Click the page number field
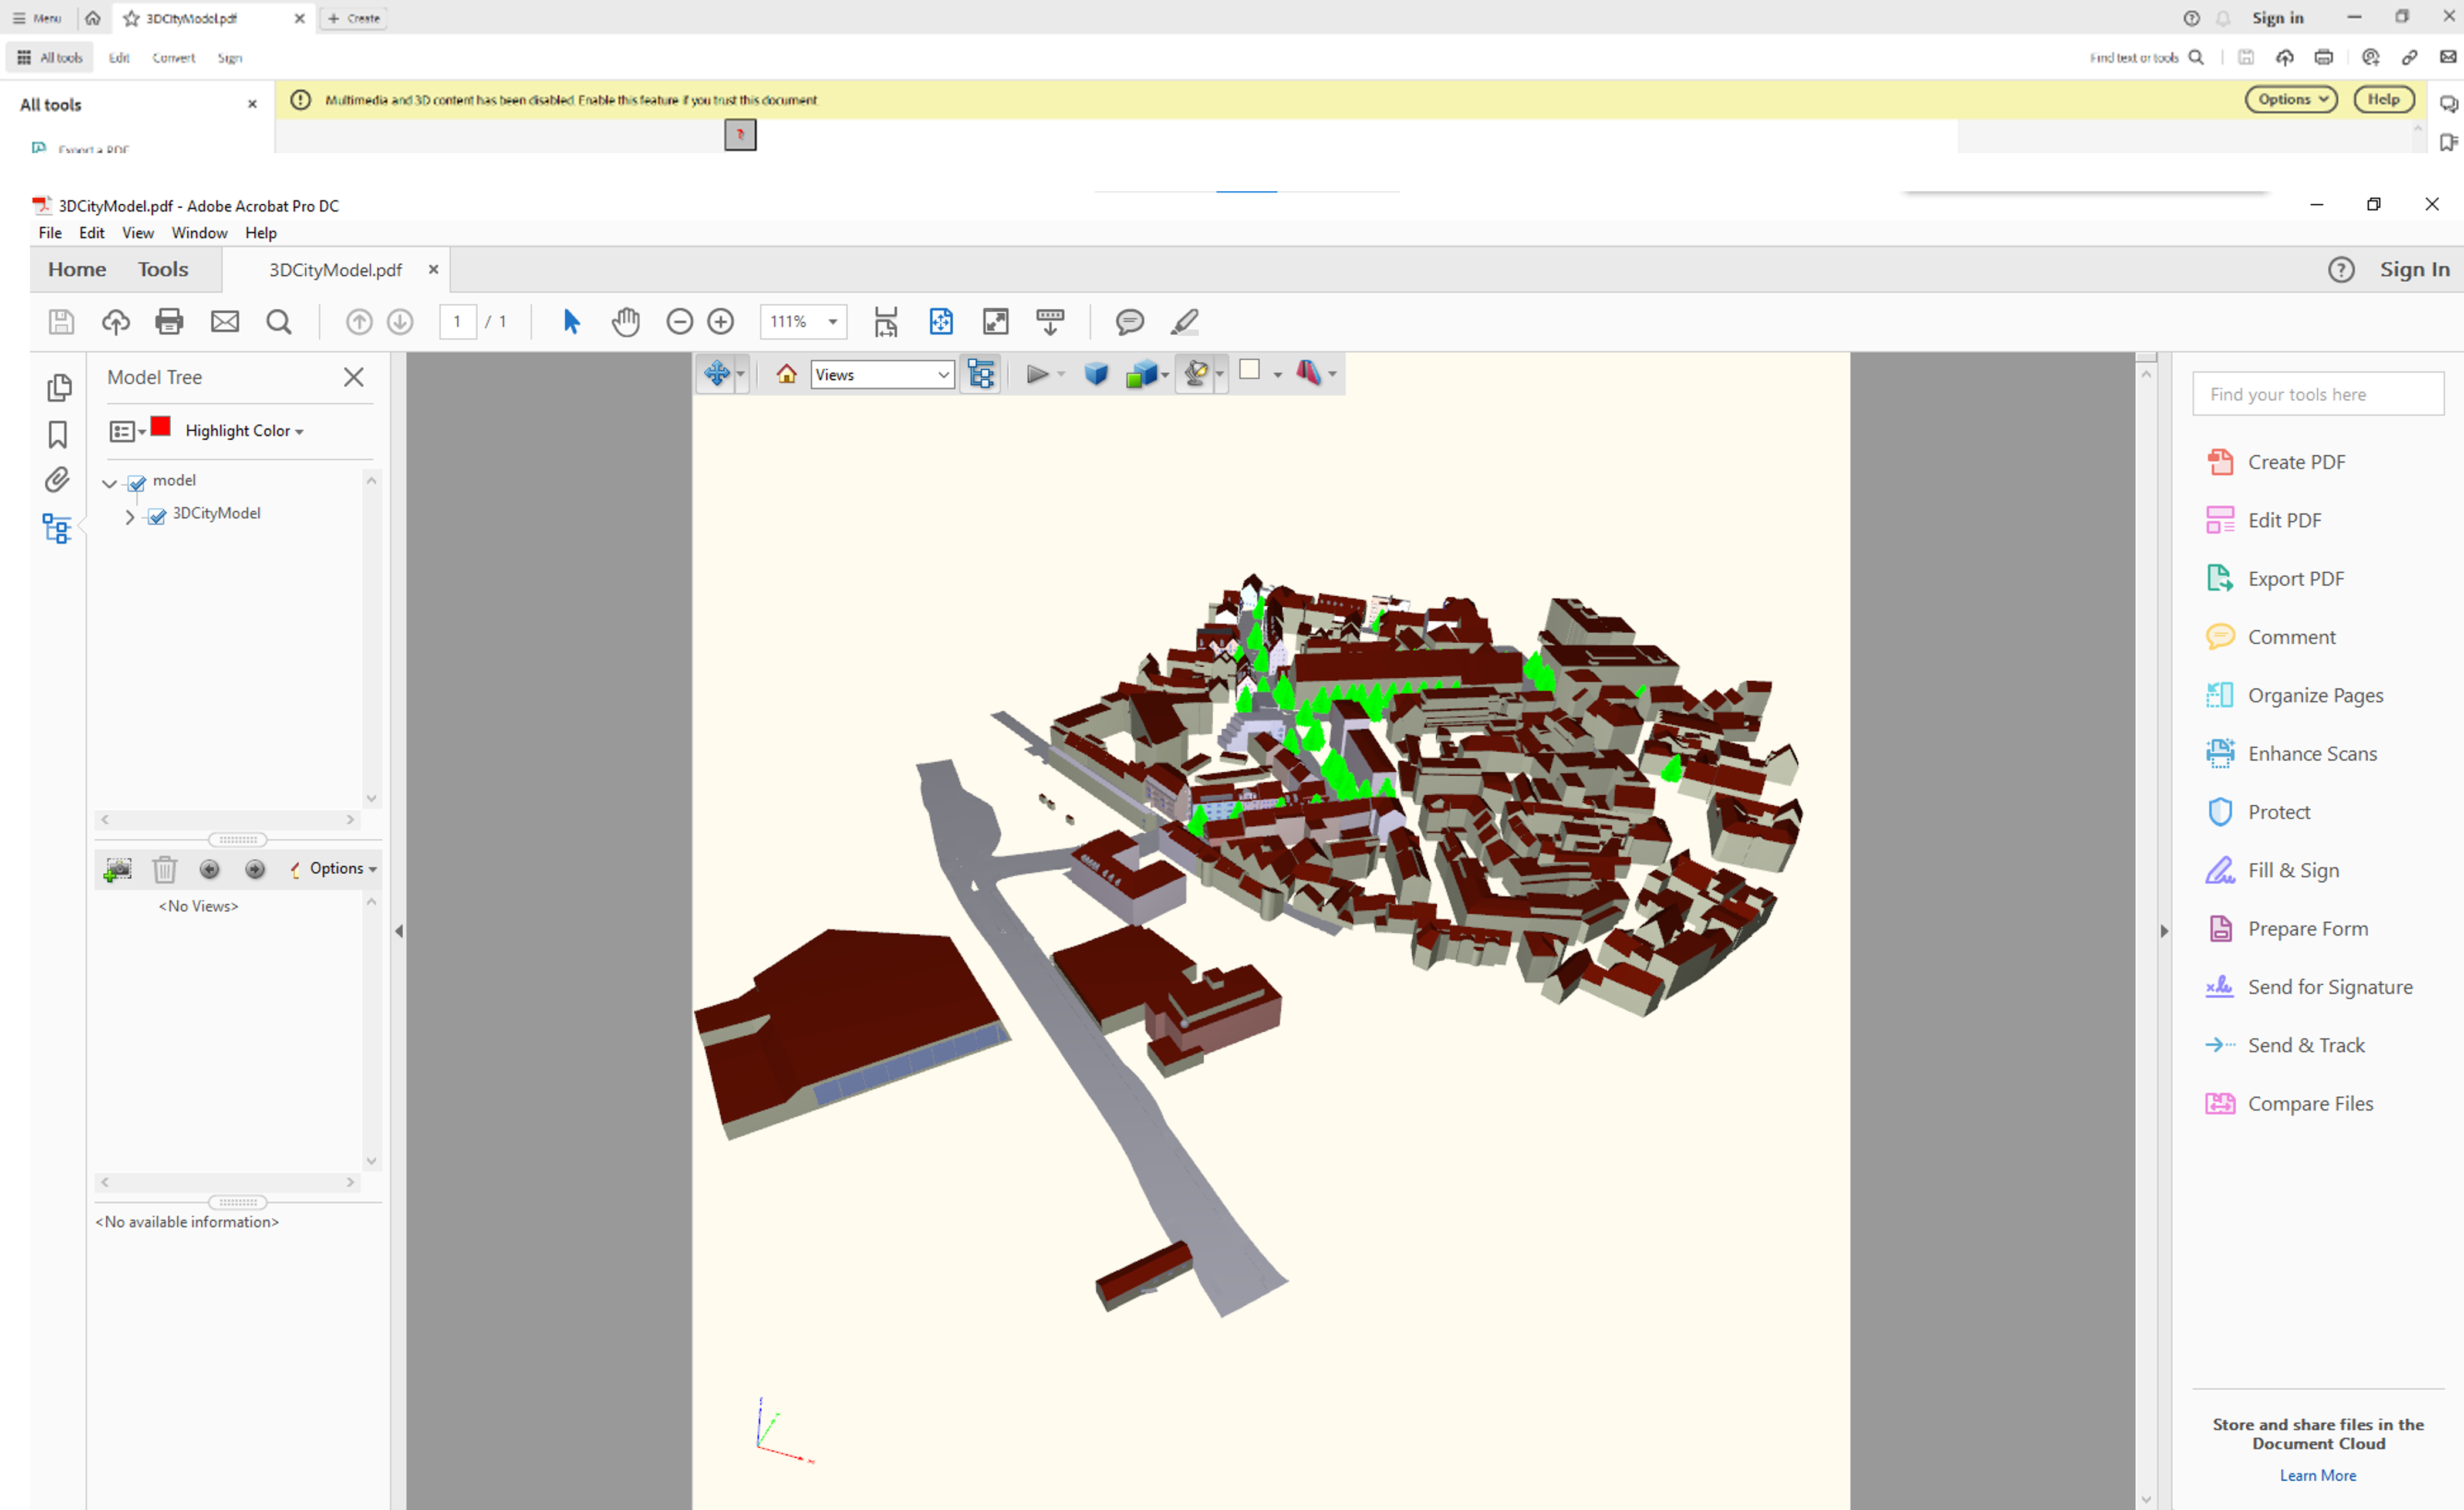 pos(458,321)
